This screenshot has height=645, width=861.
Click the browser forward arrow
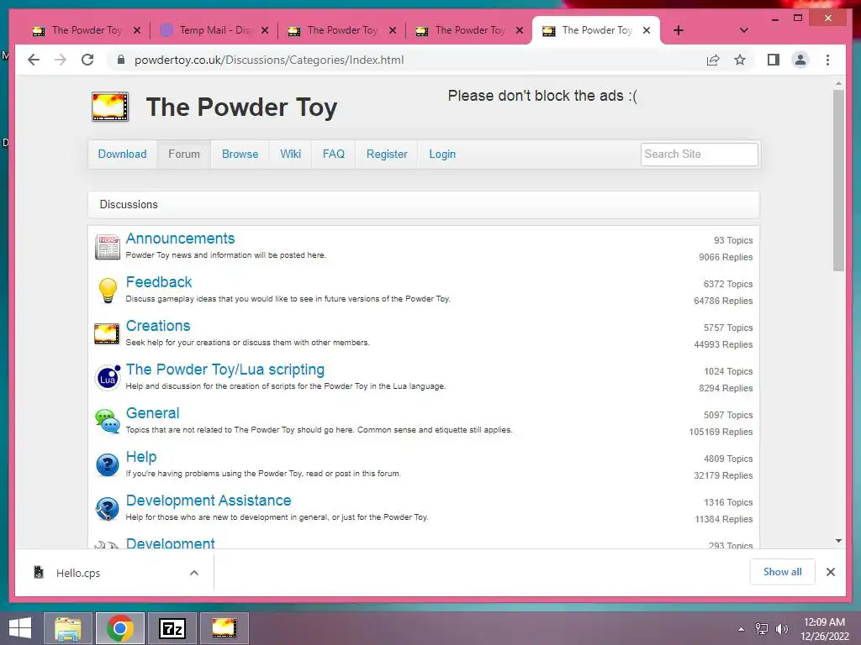pyautogui.click(x=61, y=60)
